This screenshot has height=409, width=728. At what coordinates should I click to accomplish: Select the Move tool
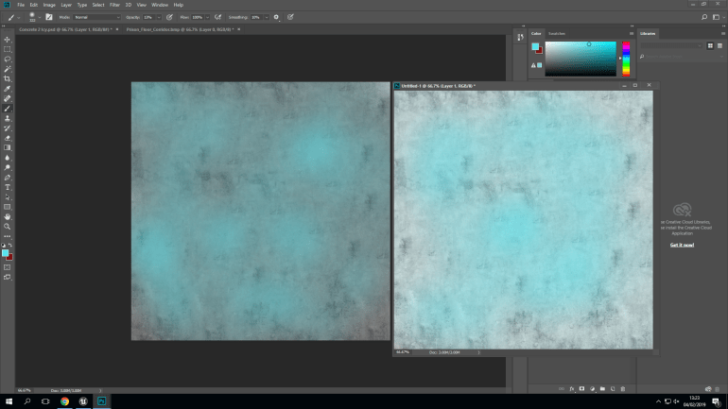pos(8,40)
